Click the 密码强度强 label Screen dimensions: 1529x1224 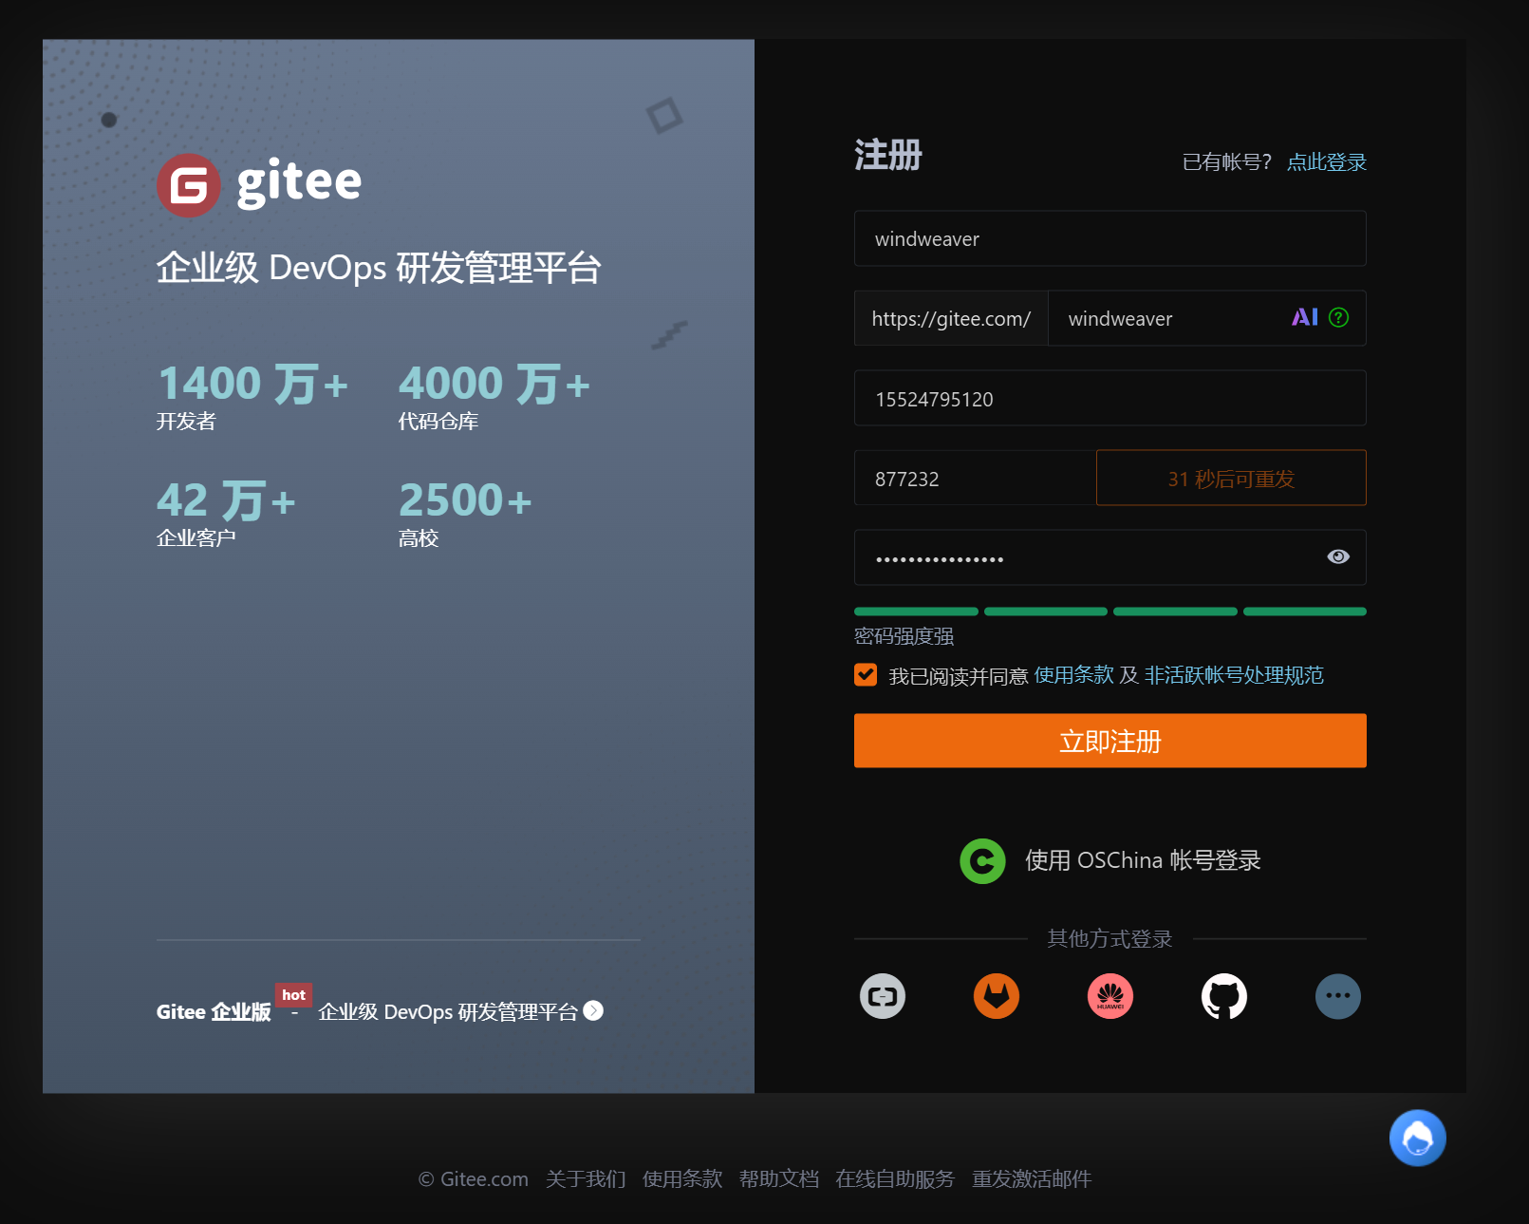904,636
